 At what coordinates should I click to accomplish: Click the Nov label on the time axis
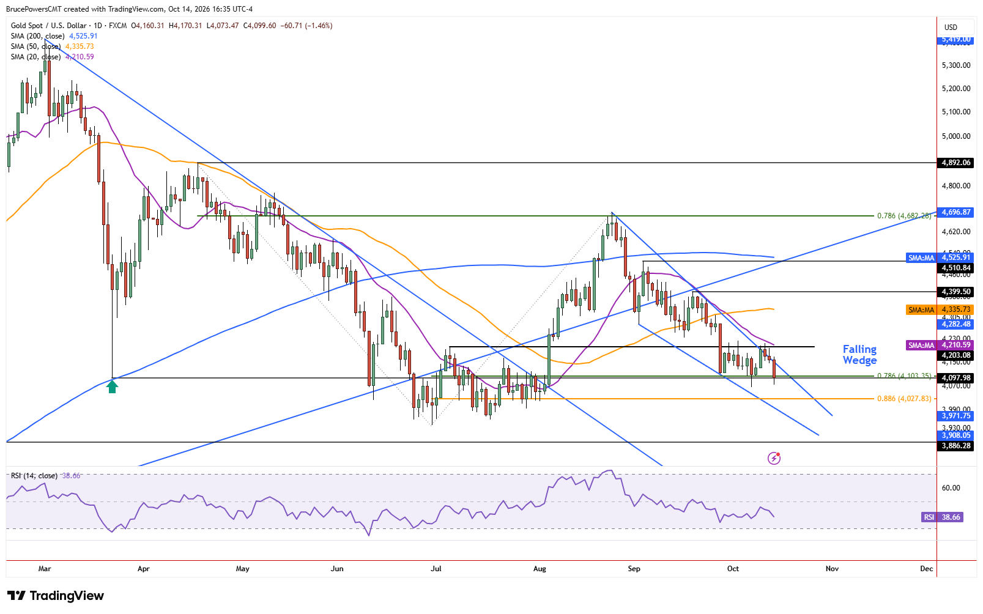pos(832,569)
